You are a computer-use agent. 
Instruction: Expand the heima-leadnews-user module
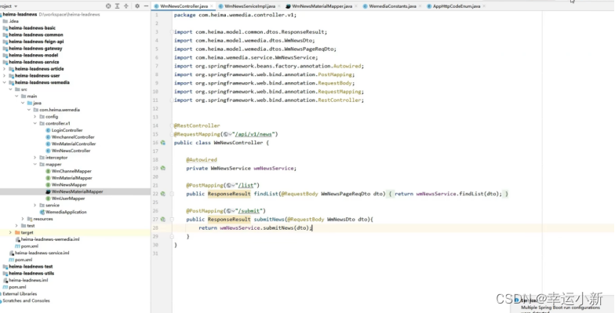coord(5,75)
